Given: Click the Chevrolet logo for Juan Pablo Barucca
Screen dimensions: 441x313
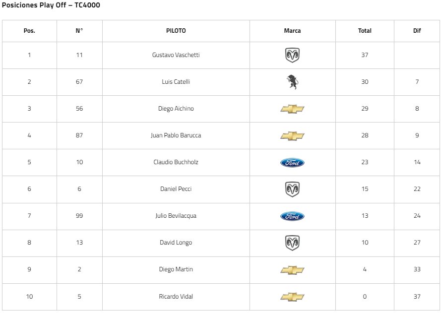Looking at the screenshot, I should click(292, 135).
